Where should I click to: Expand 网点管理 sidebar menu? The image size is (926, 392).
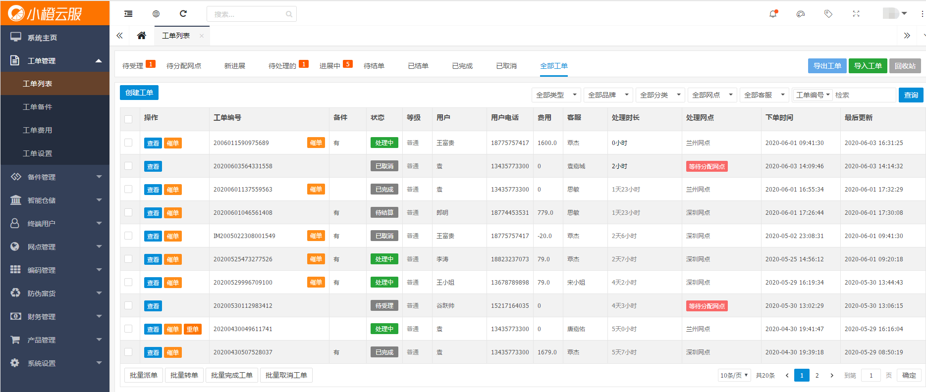click(54, 247)
